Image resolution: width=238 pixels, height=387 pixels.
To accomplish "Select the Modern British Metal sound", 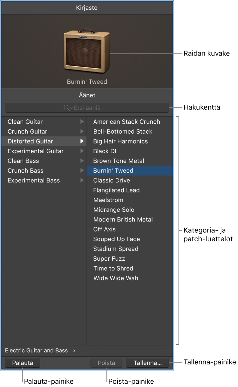I will click(123, 219).
